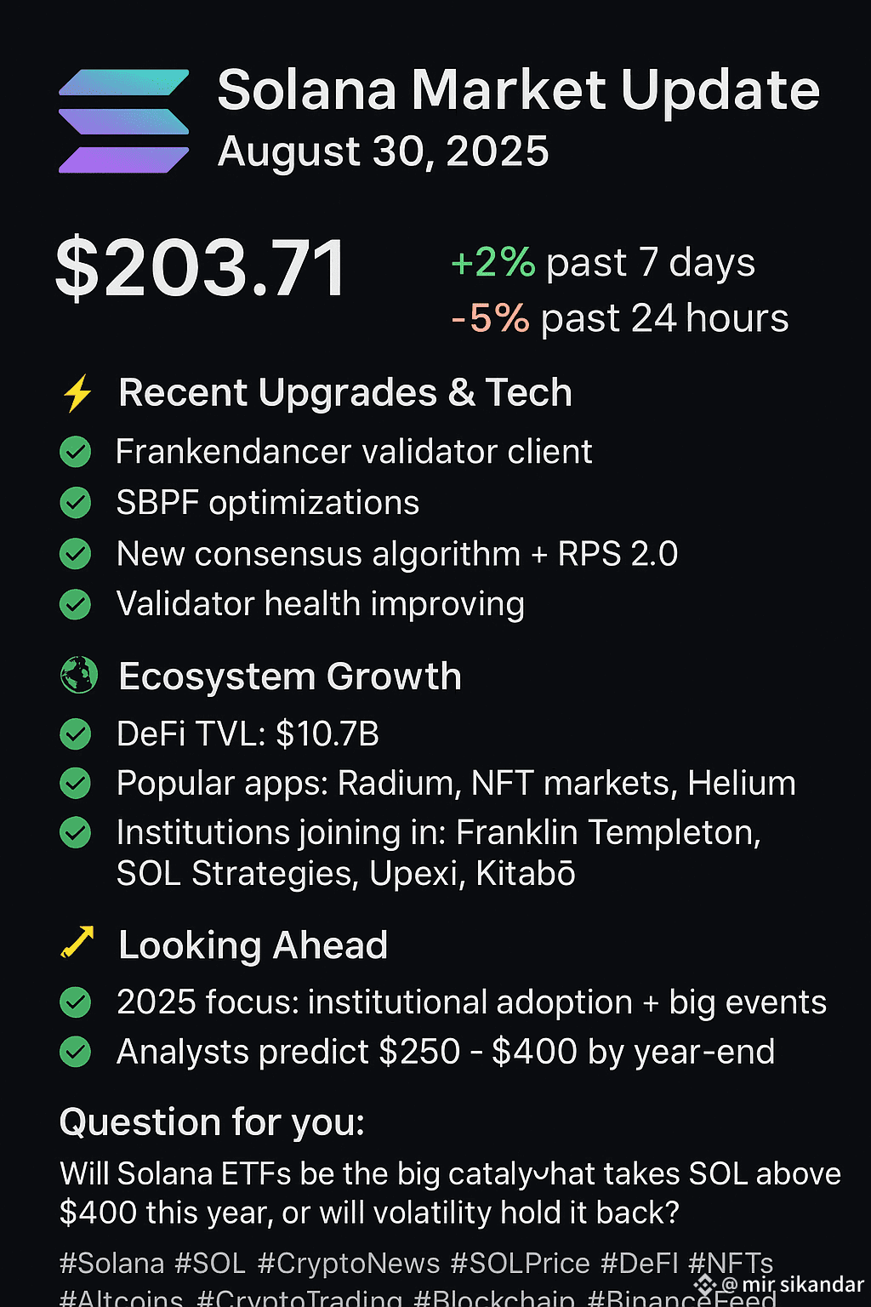Click checkmark beside Institutions joining in
Image resolution: width=871 pixels, height=1307 pixels.
coord(76,832)
